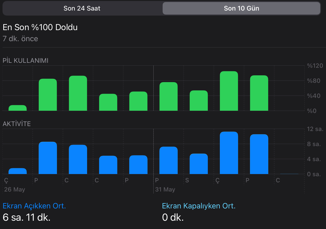The image size is (326, 229).
Task: Select the Son 10 Gün tab
Action: click(241, 8)
